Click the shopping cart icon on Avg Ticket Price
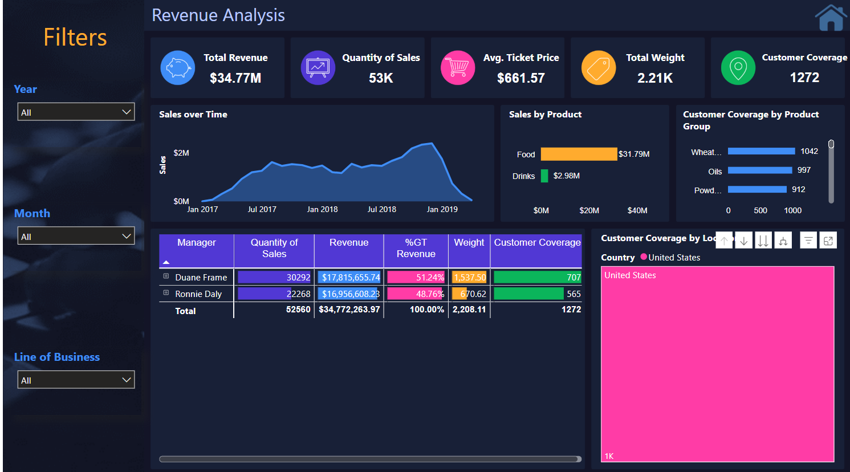The width and height of the screenshot is (850, 472). click(x=458, y=67)
